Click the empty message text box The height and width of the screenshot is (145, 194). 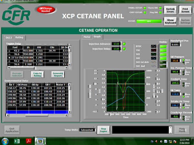click(x=141, y=130)
